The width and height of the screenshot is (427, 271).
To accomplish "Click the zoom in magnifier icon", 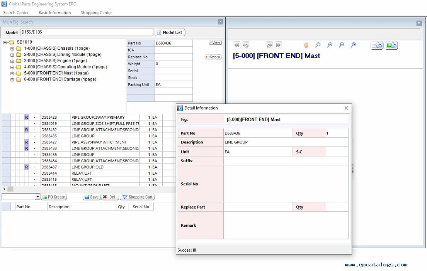I will 330,45.
